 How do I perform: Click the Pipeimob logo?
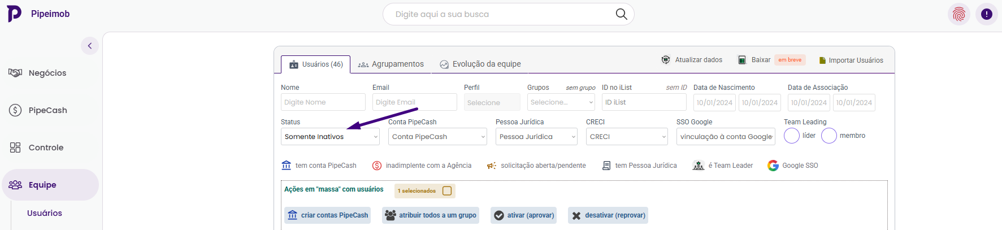coord(15,14)
